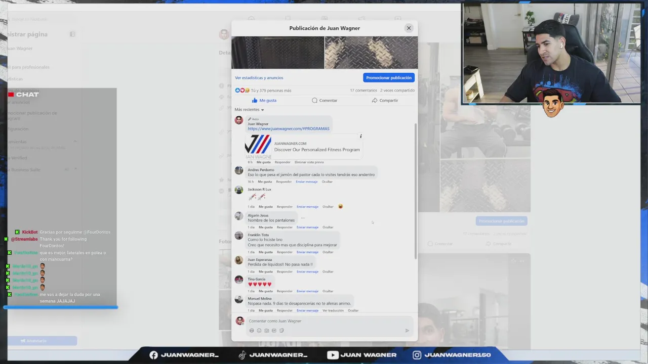Image resolution: width=648 pixels, height=364 pixels.
Task: Like Andres Perdomo's comment with Me gusta
Action: tap(265, 182)
